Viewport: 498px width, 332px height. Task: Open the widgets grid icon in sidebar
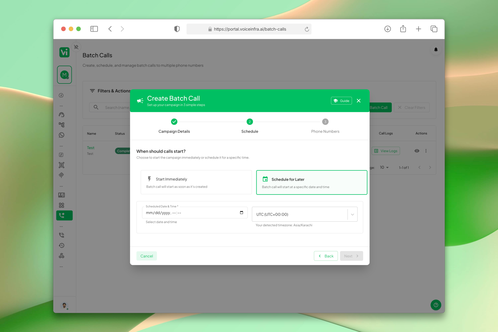point(61,205)
